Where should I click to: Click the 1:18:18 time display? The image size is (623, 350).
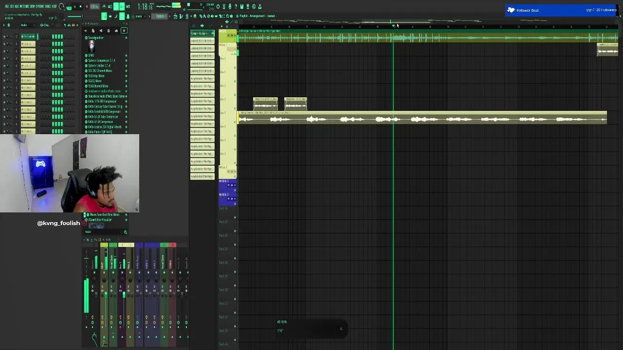click(x=146, y=6)
